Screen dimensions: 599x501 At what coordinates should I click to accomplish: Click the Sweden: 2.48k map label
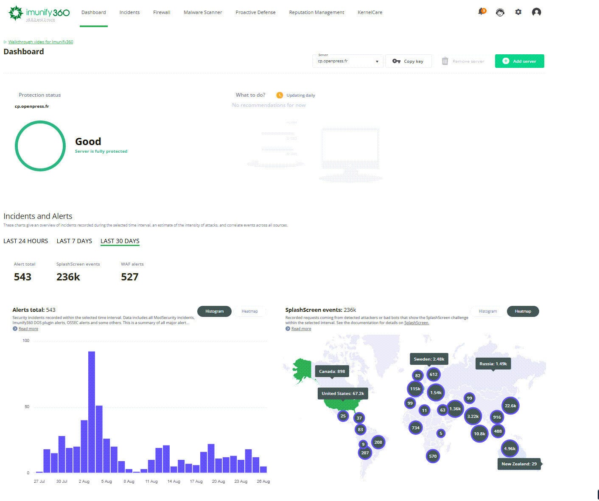tap(429, 359)
